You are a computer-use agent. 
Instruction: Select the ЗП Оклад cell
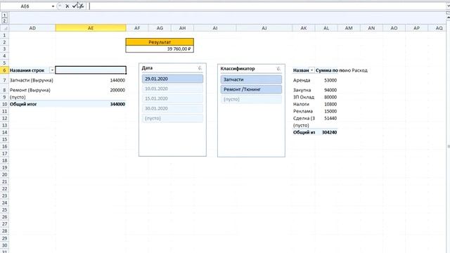pyautogui.click(x=304, y=97)
